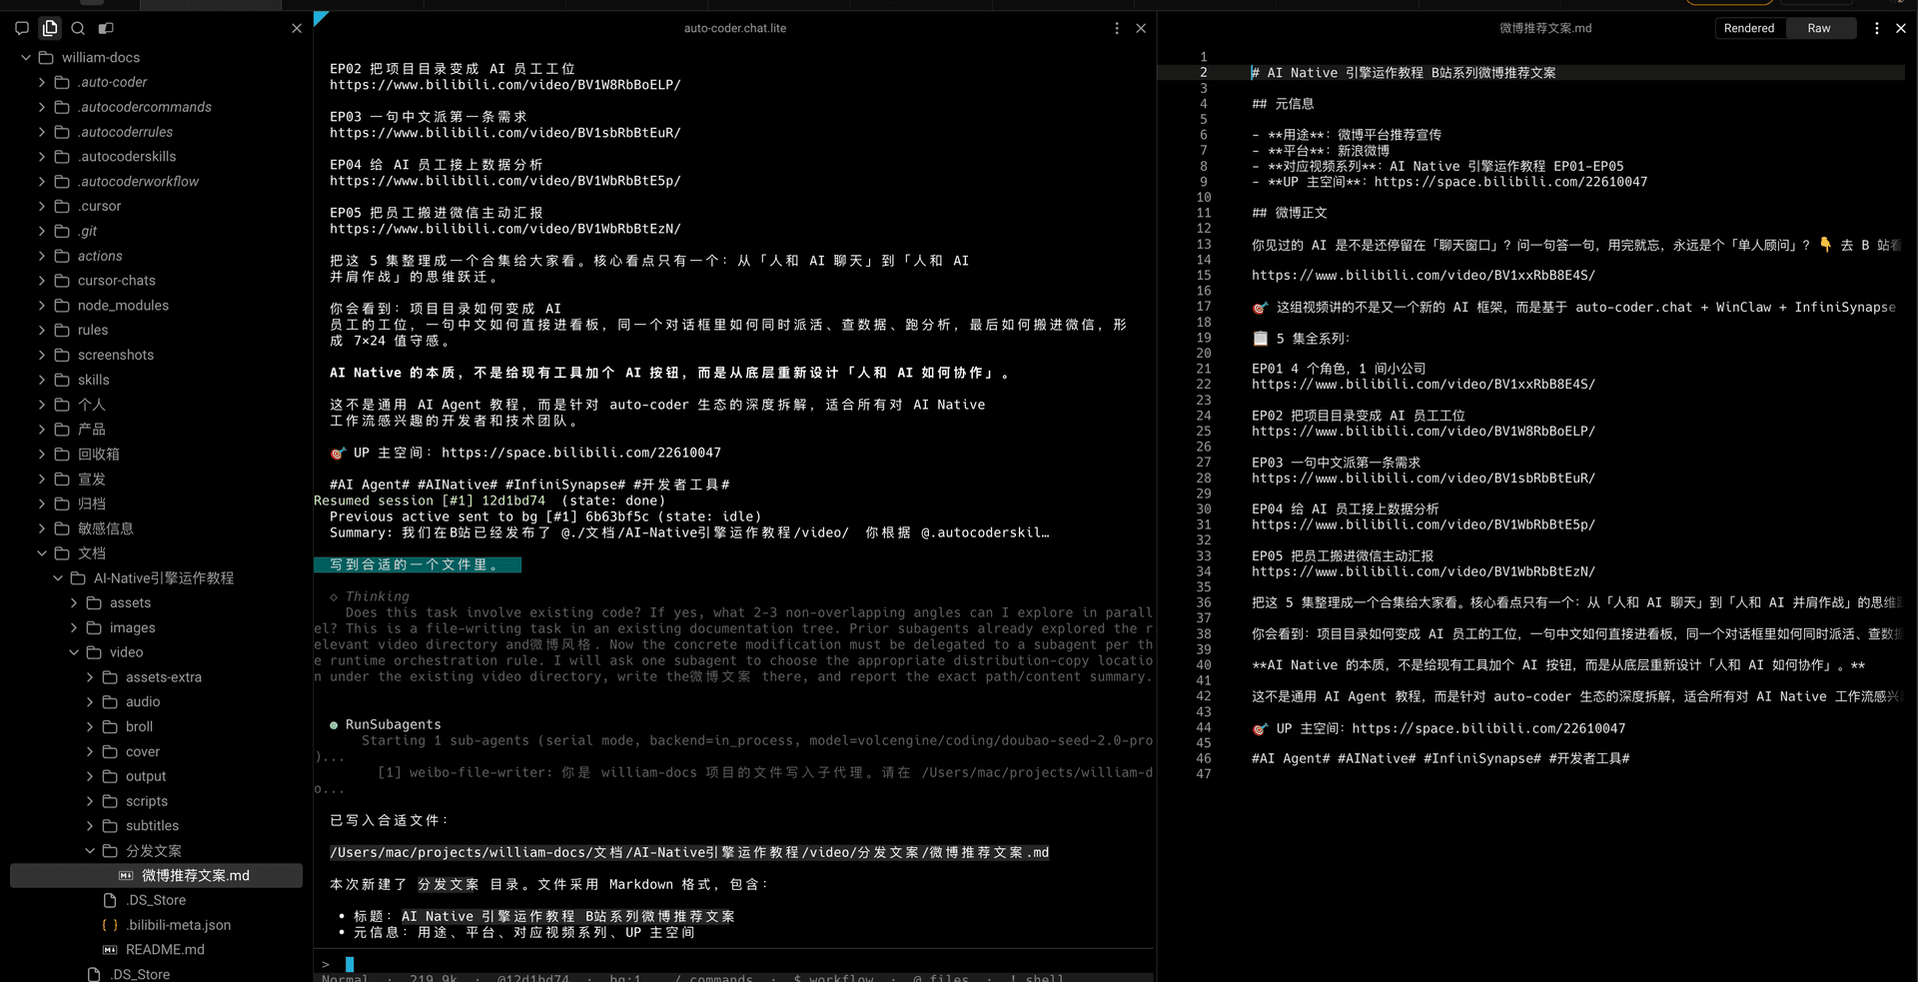Open UP 主空间 space.bilibili.com link in chat
Screen dimensions: 1918x982
[581, 453]
